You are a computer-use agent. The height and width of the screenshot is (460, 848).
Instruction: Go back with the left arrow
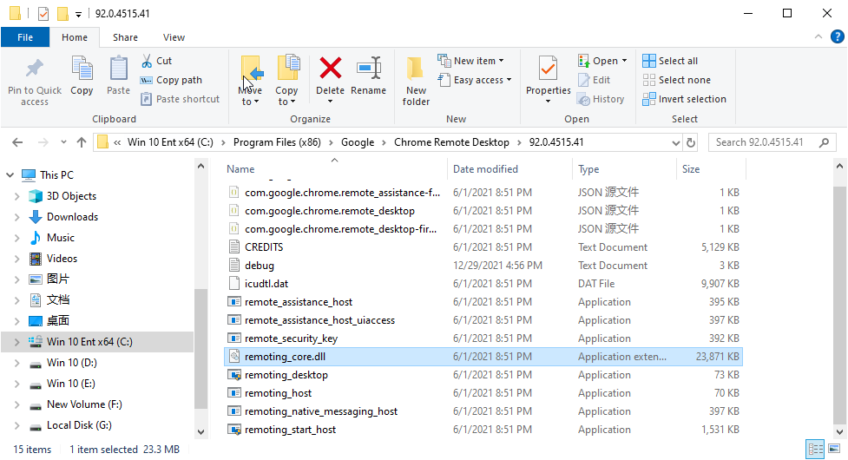(17, 142)
